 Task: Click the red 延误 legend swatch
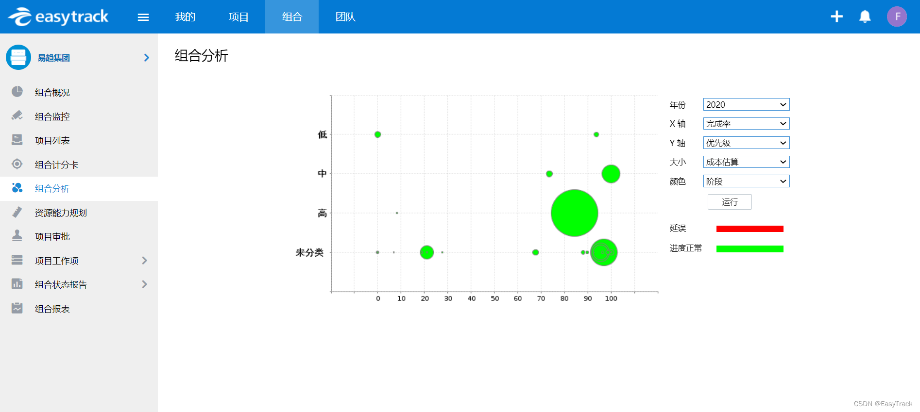coord(750,229)
